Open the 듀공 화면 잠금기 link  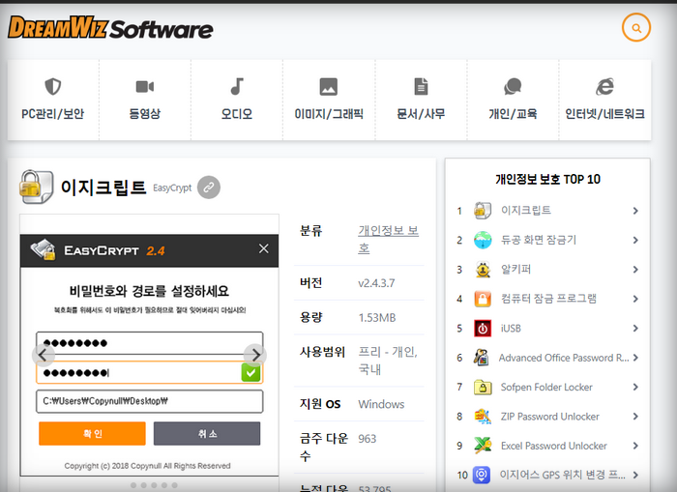(539, 240)
